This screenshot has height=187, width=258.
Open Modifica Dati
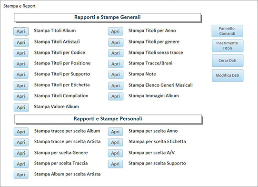click(228, 75)
